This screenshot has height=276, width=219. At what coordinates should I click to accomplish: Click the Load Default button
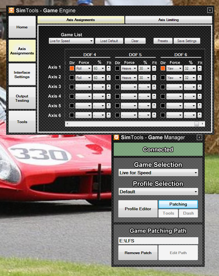109,41
